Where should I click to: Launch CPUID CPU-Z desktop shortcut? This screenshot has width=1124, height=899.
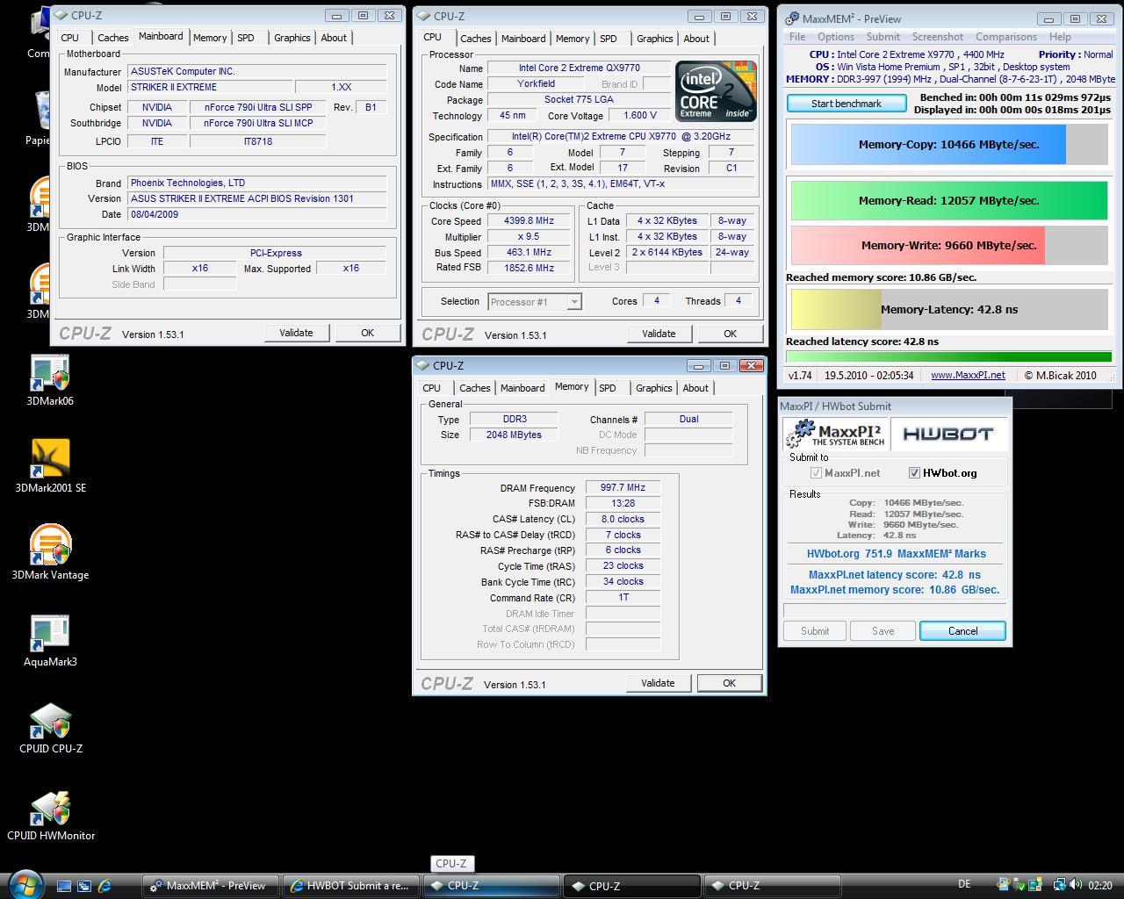pos(50,727)
